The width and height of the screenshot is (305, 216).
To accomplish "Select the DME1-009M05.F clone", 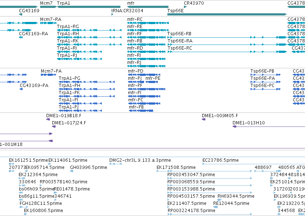I will click(204, 119).
